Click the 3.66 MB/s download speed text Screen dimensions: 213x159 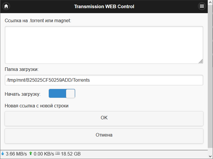(x=16, y=154)
